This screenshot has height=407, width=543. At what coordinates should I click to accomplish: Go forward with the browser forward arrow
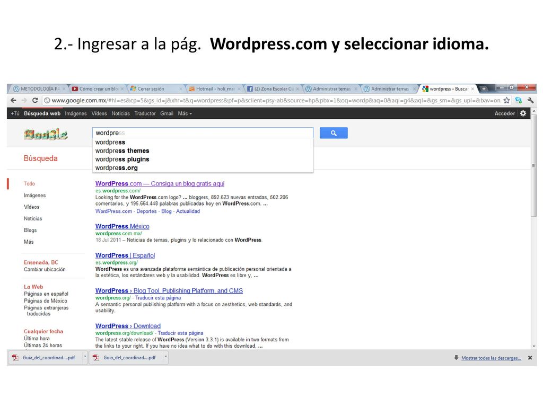point(24,100)
